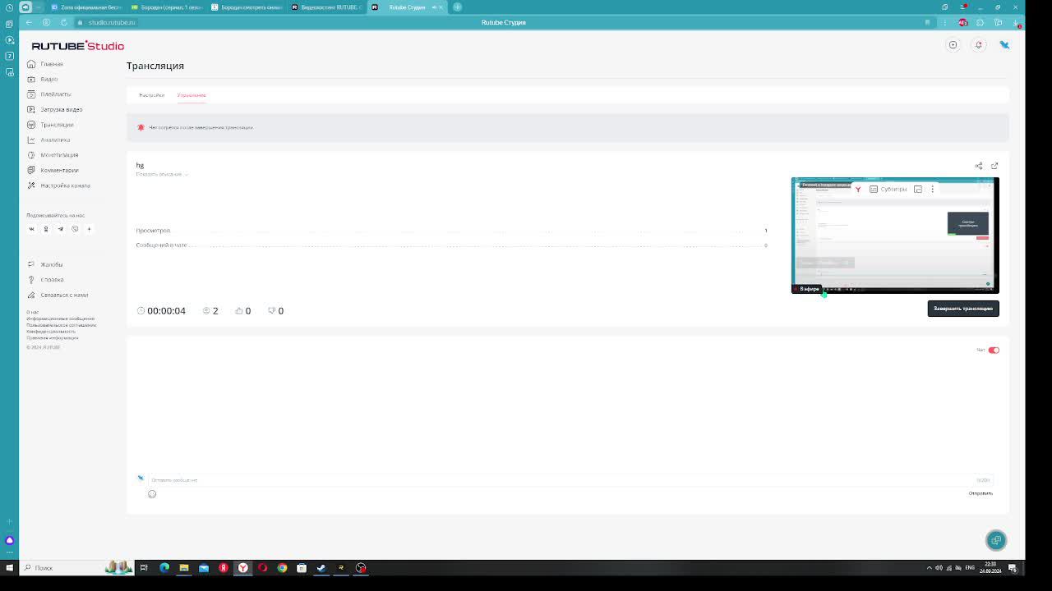Screen dimensions: 1052x591
Task: Reload the page with refresh button
Action: [x=63, y=22]
